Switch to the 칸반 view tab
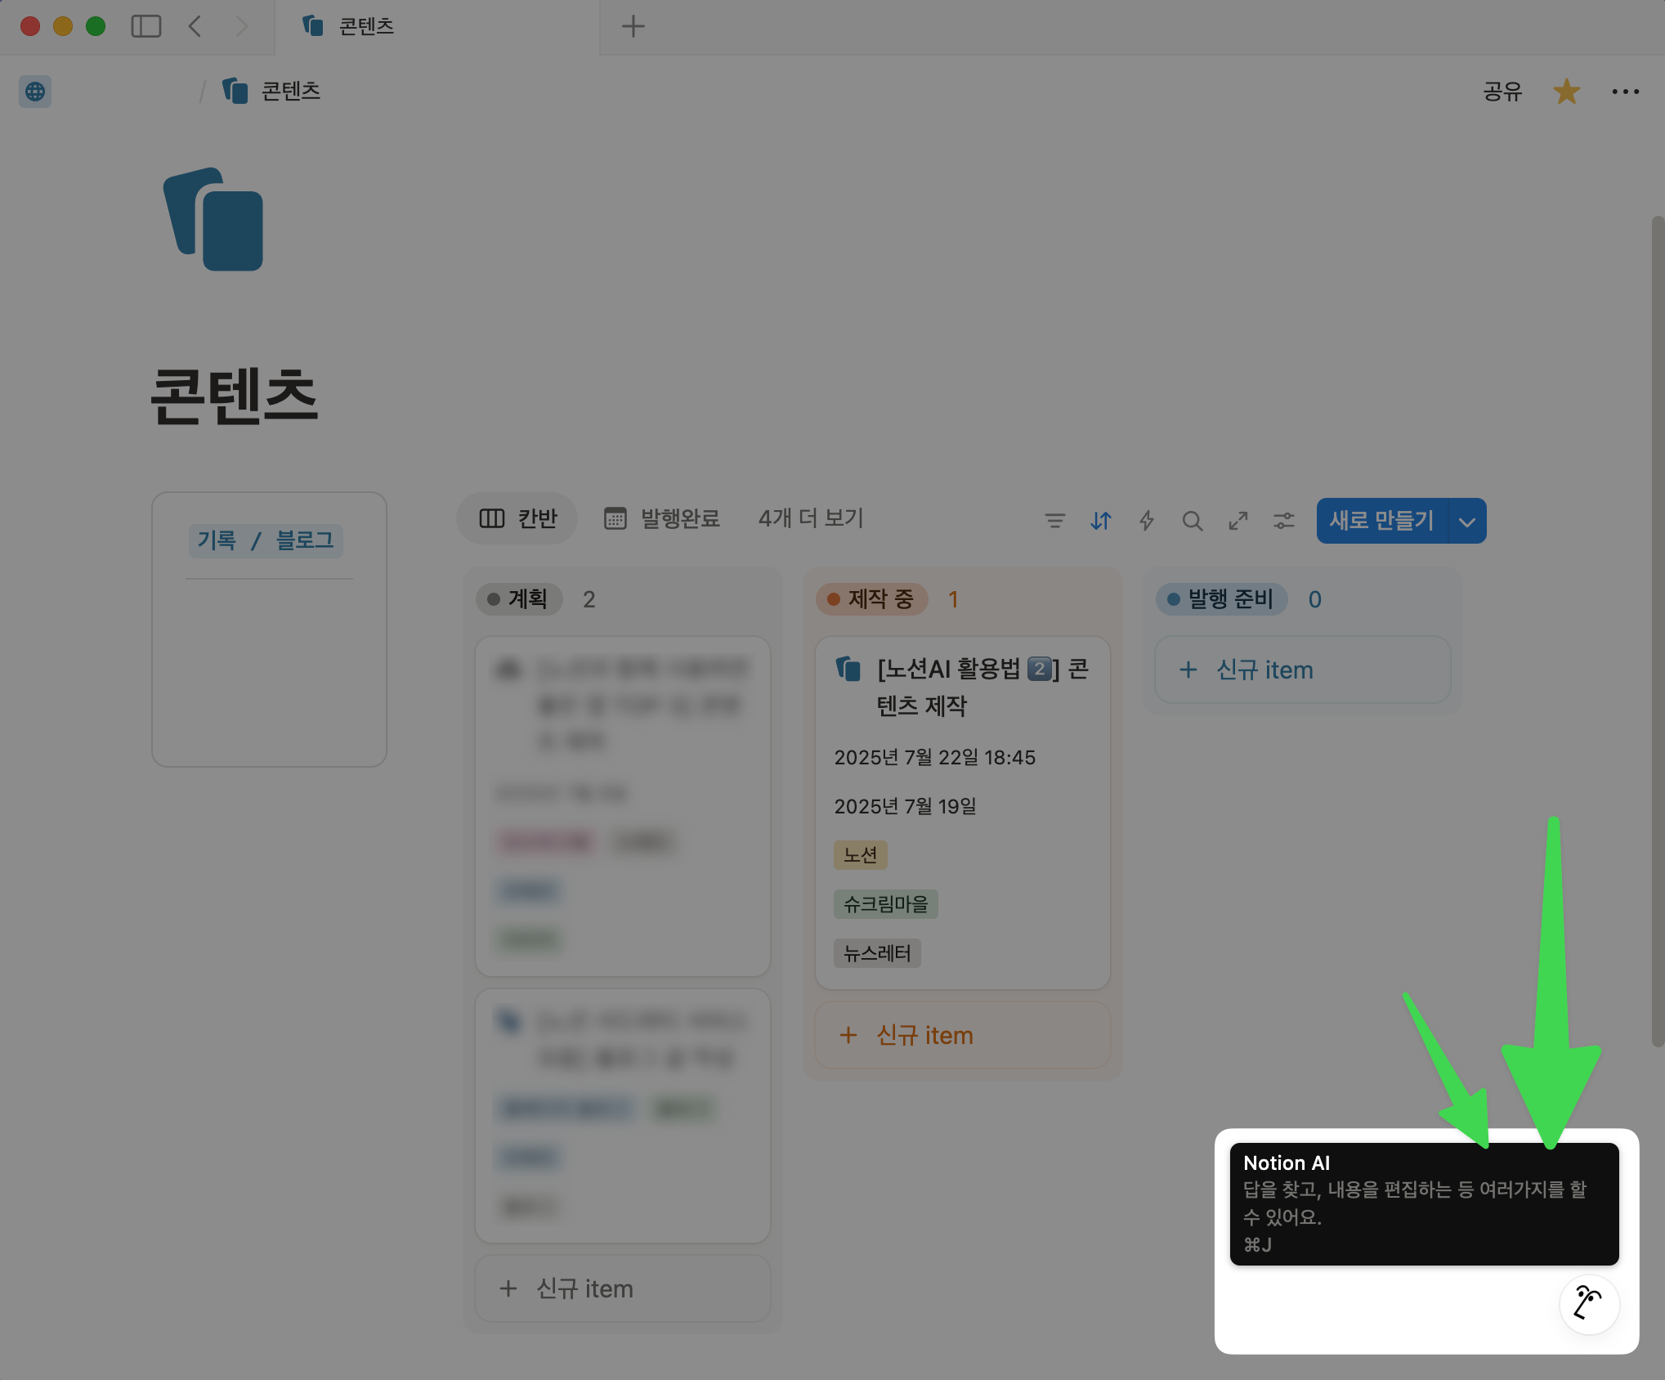Viewport: 1665px width, 1380px height. (x=517, y=518)
